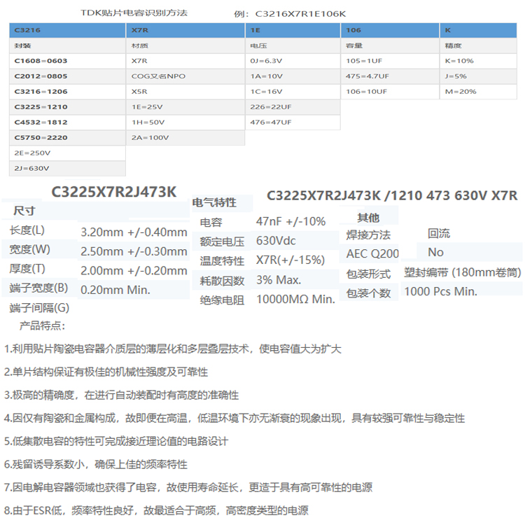The width and height of the screenshot is (525, 525).
Task: Click the value '1000 Pcs Min.'
Action: [x=440, y=292]
